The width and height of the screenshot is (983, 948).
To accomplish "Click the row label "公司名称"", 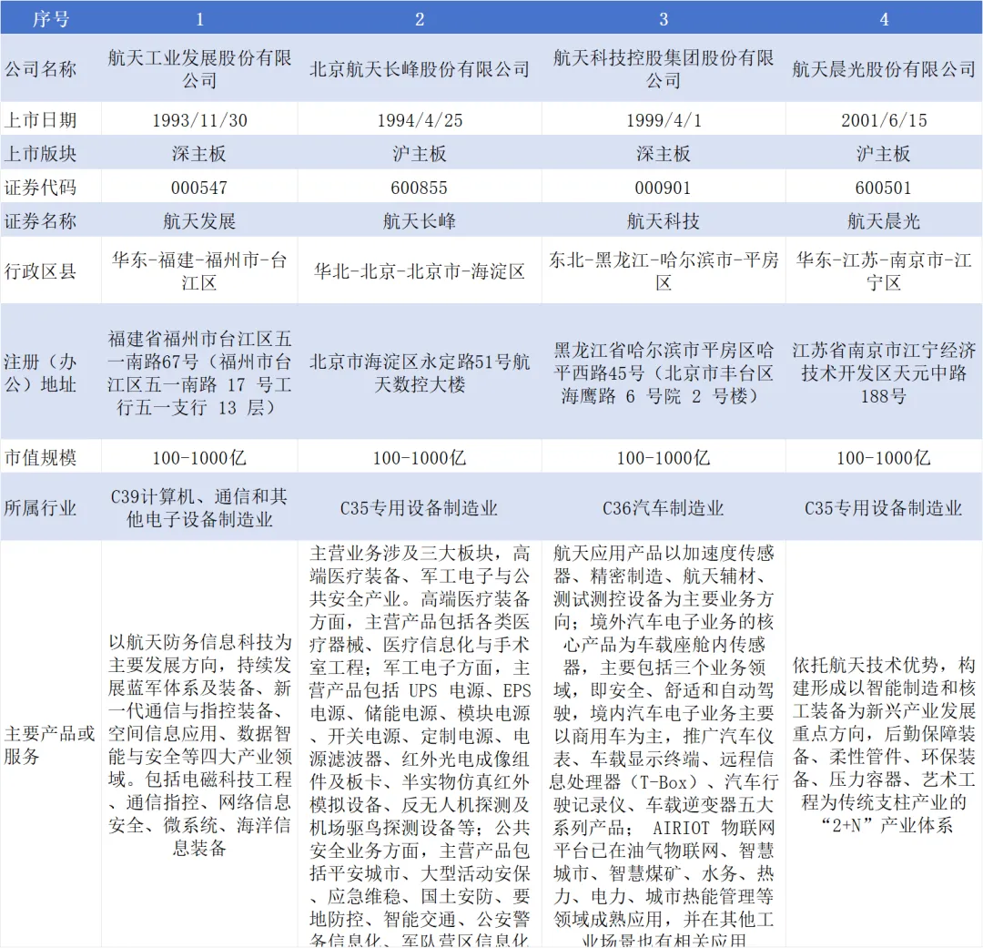I will [x=40, y=69].
